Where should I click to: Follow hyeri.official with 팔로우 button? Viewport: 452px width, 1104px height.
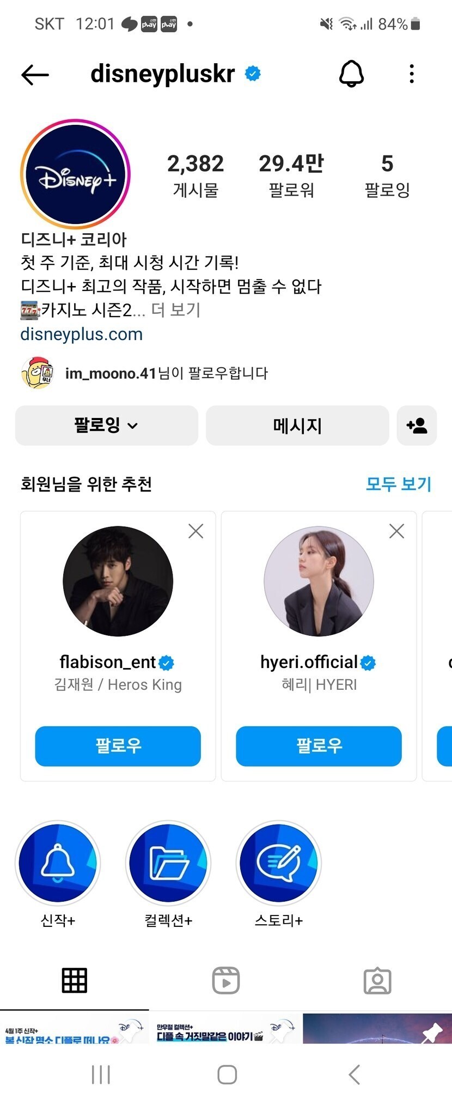(x=319, y=745)
